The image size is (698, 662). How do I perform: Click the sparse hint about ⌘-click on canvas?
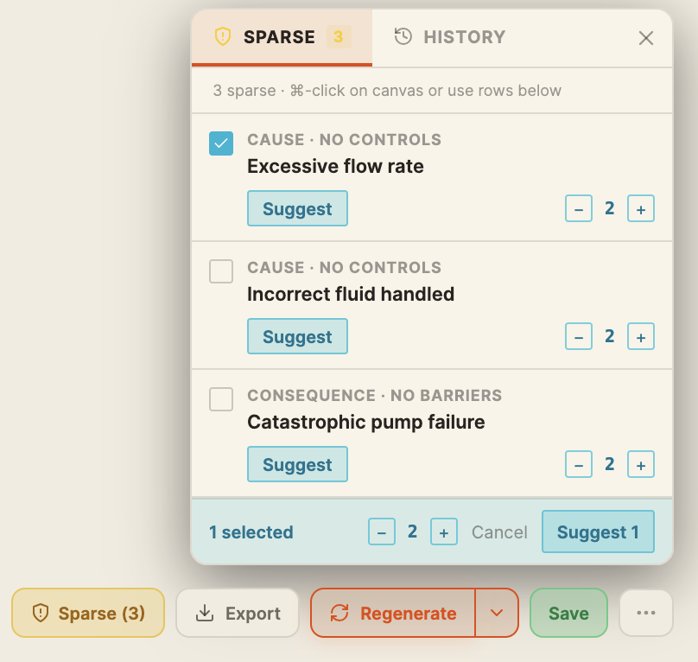click(x=387, y=91)
